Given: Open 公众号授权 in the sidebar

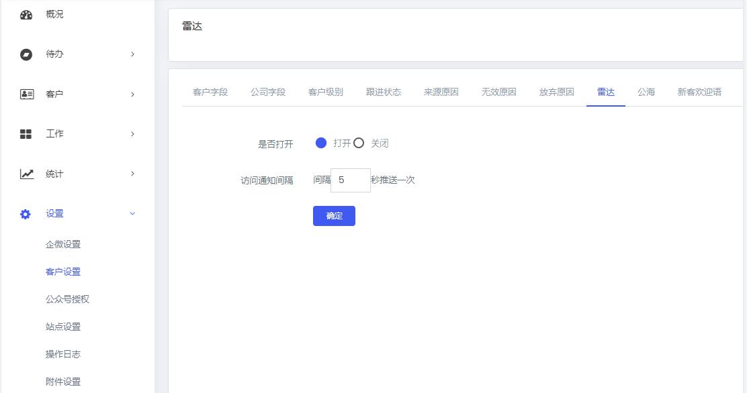Looking at the screenshot, I should 68,299.
